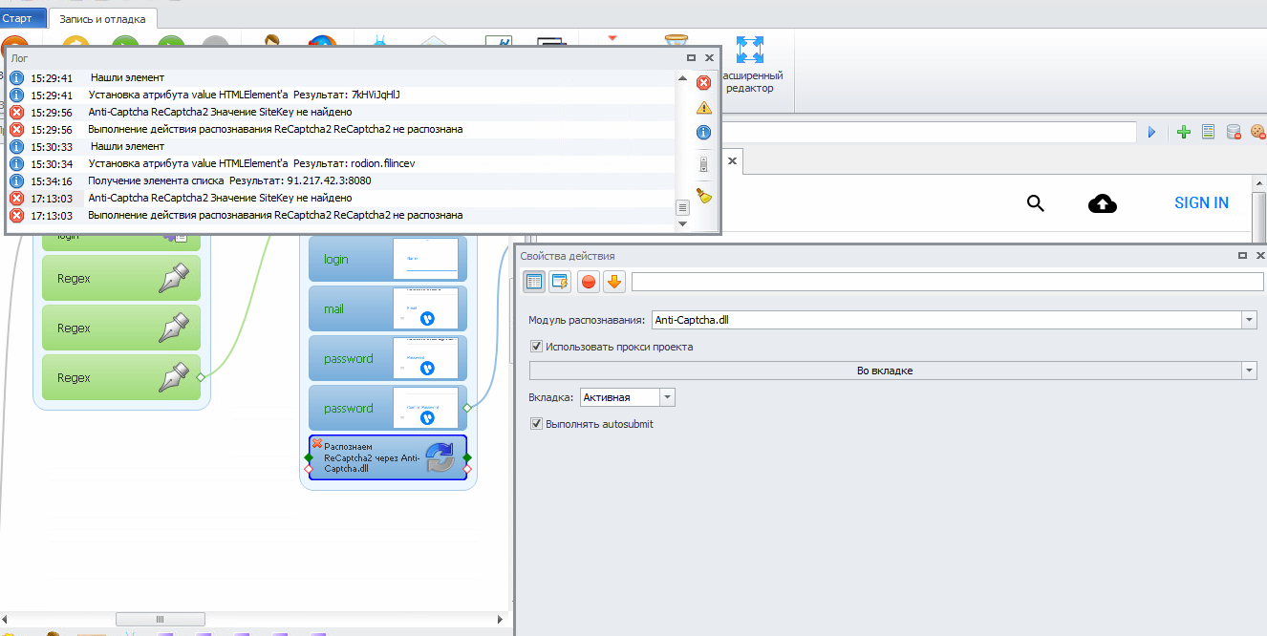Toggle 'Выполнять autosubmit' checkbox
The width and height of the screenshot is (1267, 636).
(536, 423)
